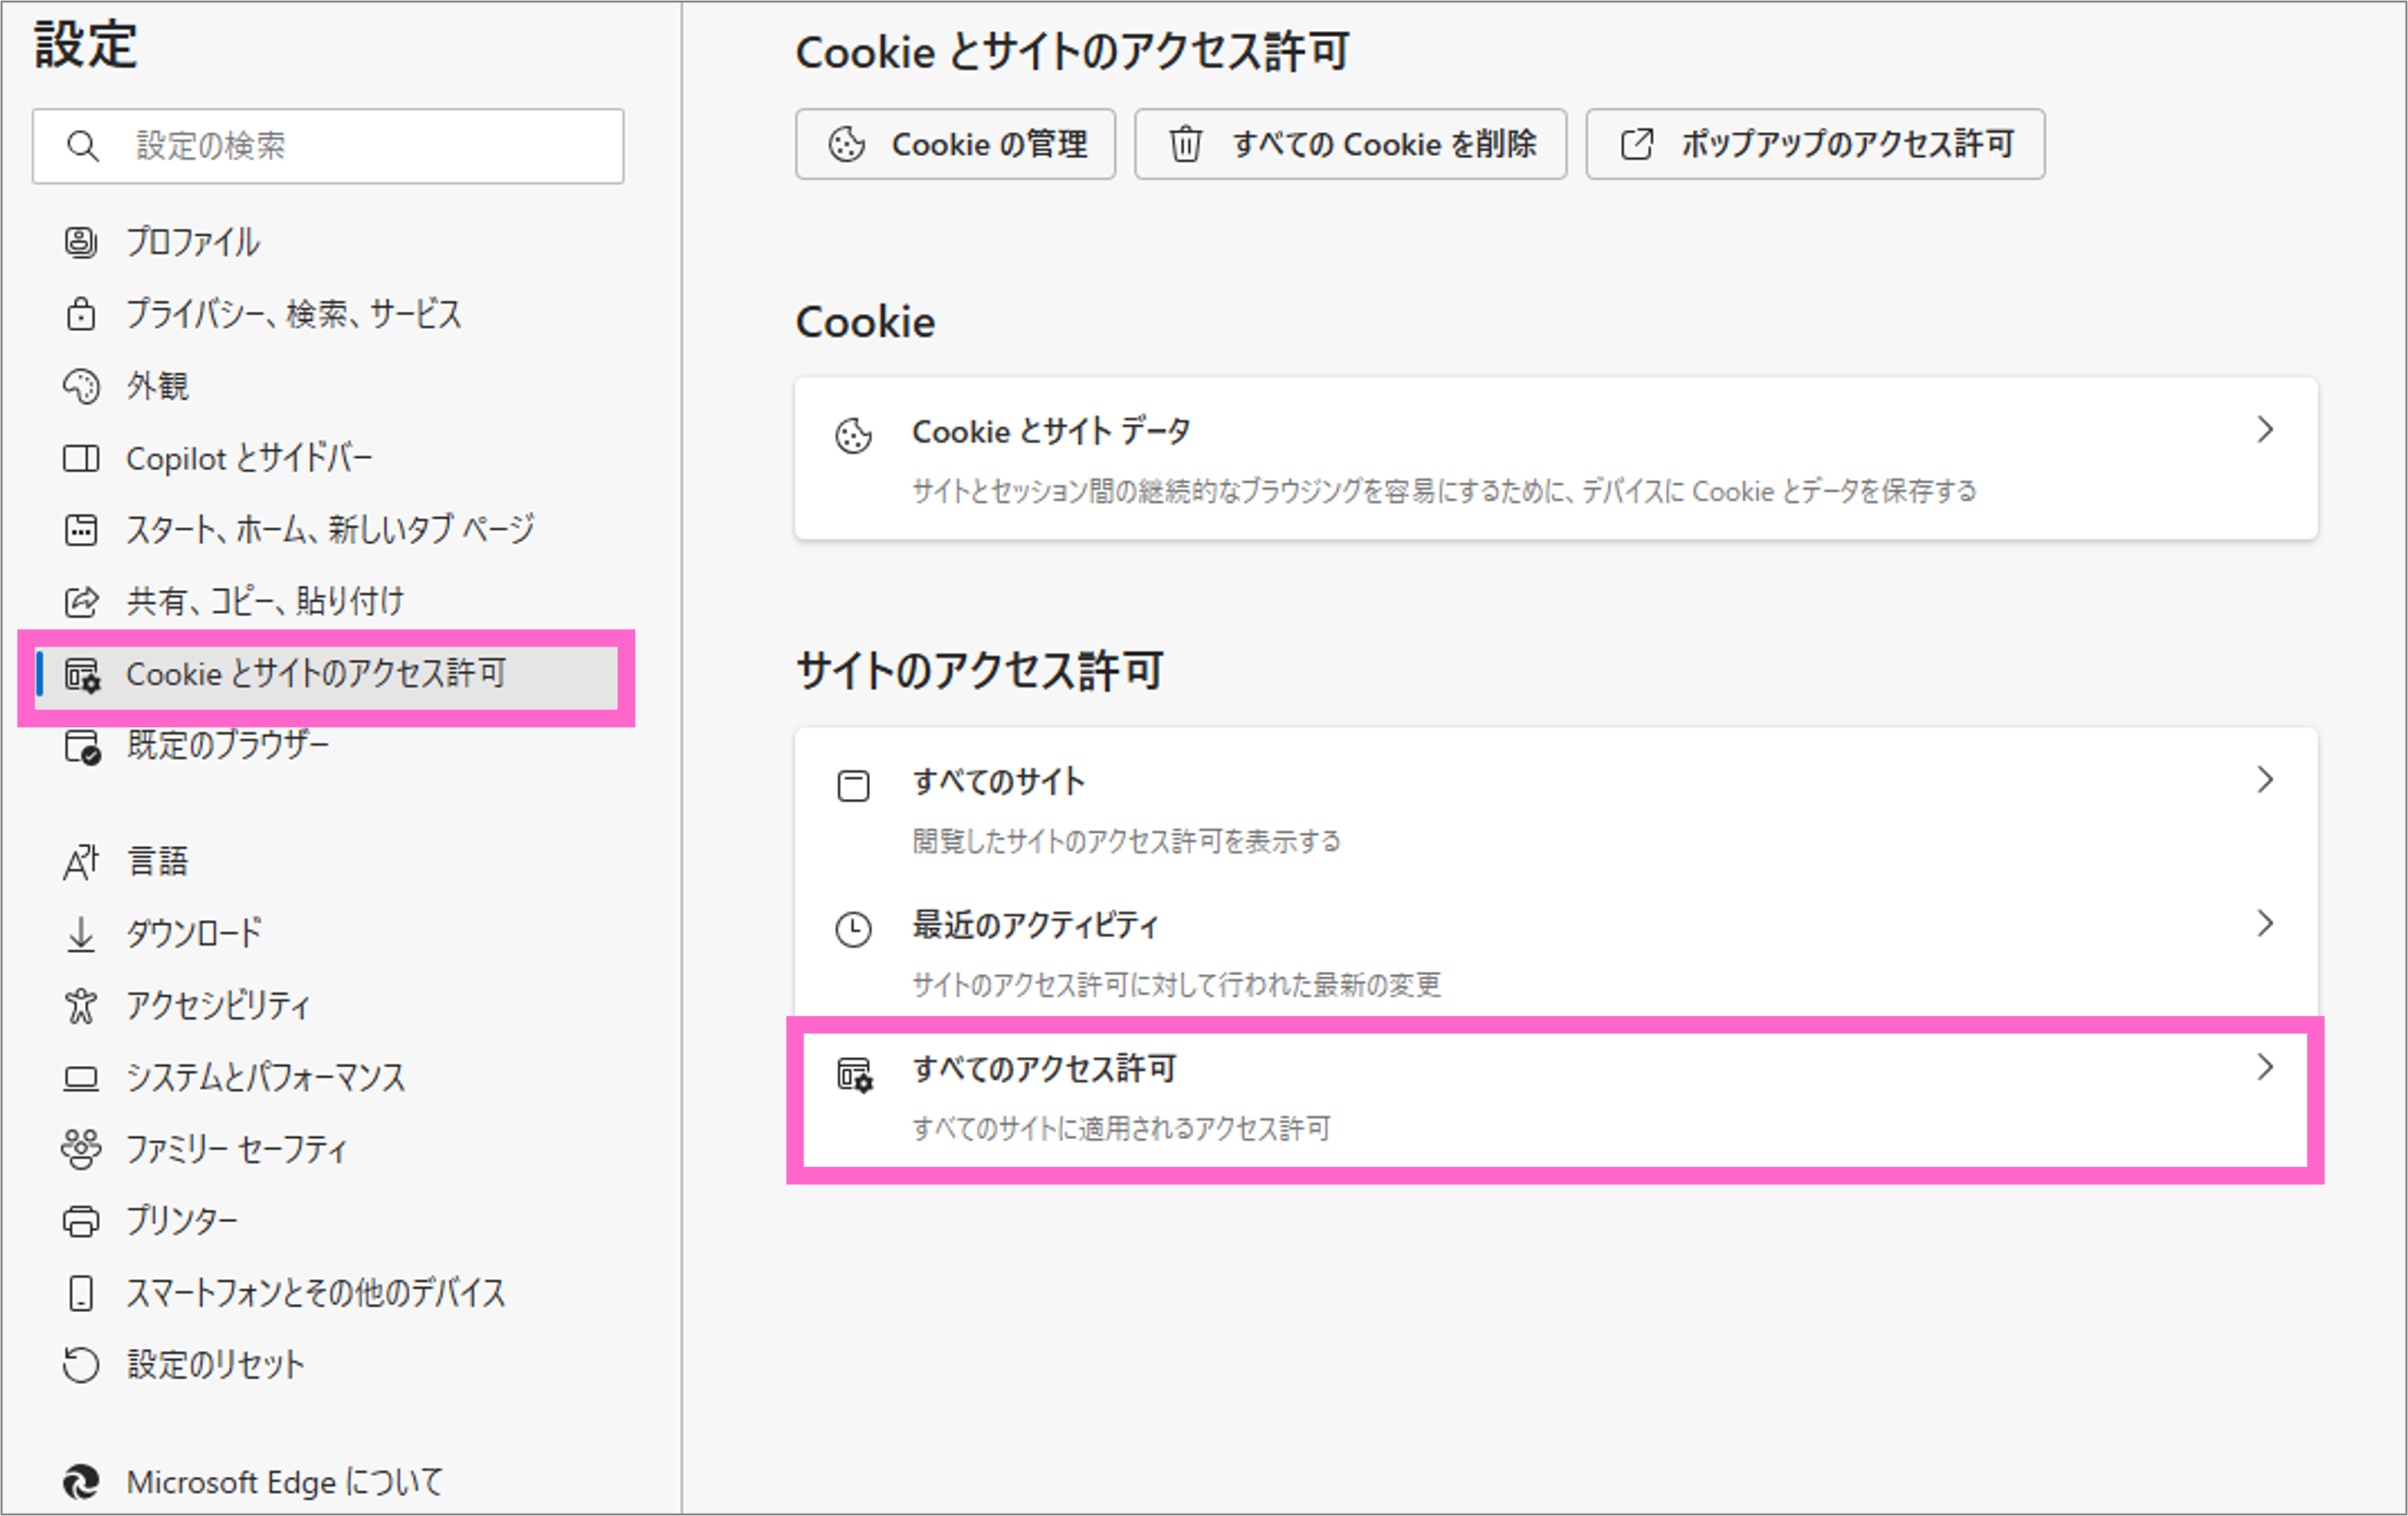Click the Profile icon in sidebar
The width and height of the screenshot is (2408, 1516).
coord(80,242)
